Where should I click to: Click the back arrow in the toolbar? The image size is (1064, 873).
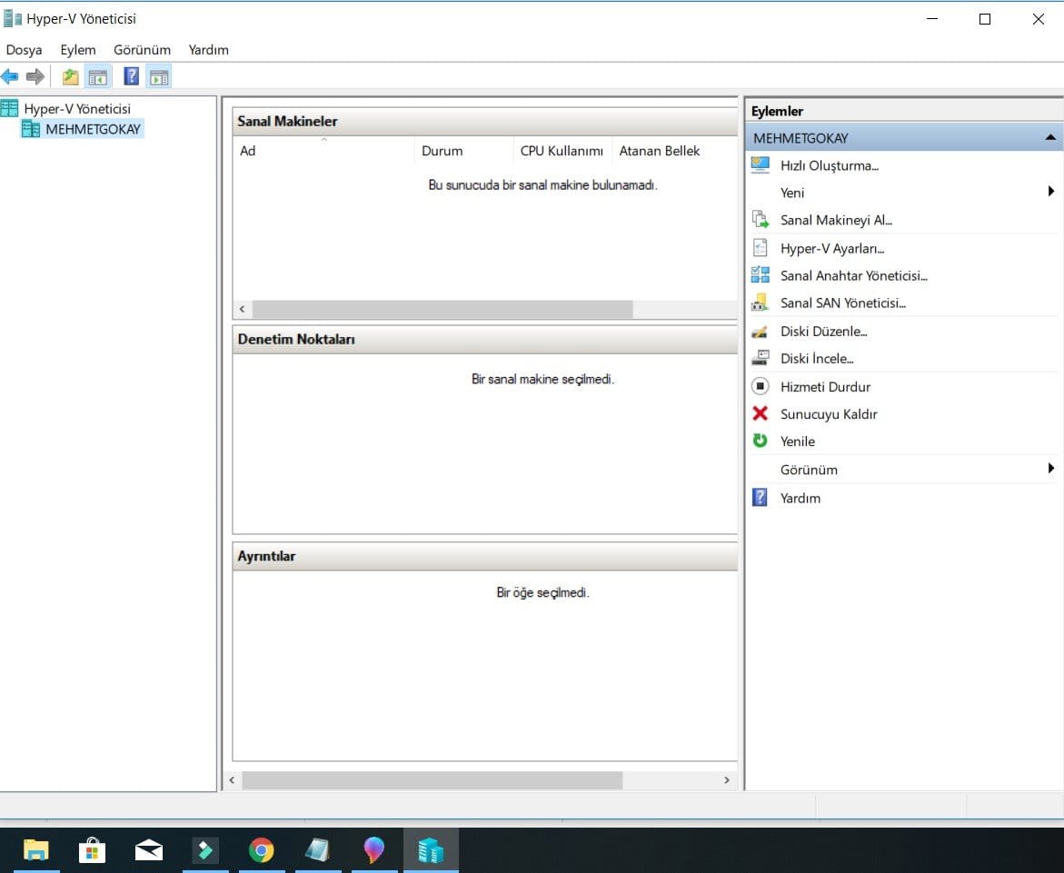[10, 76]
